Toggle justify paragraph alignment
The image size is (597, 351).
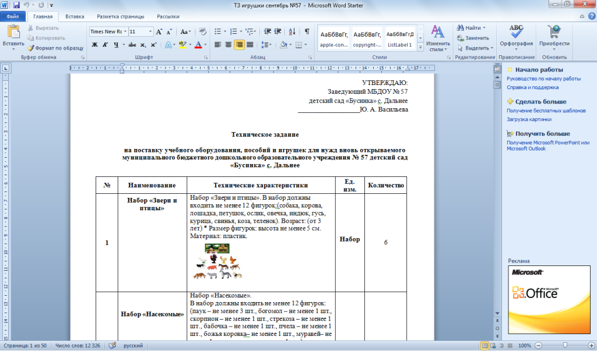[x=250, y=45]
